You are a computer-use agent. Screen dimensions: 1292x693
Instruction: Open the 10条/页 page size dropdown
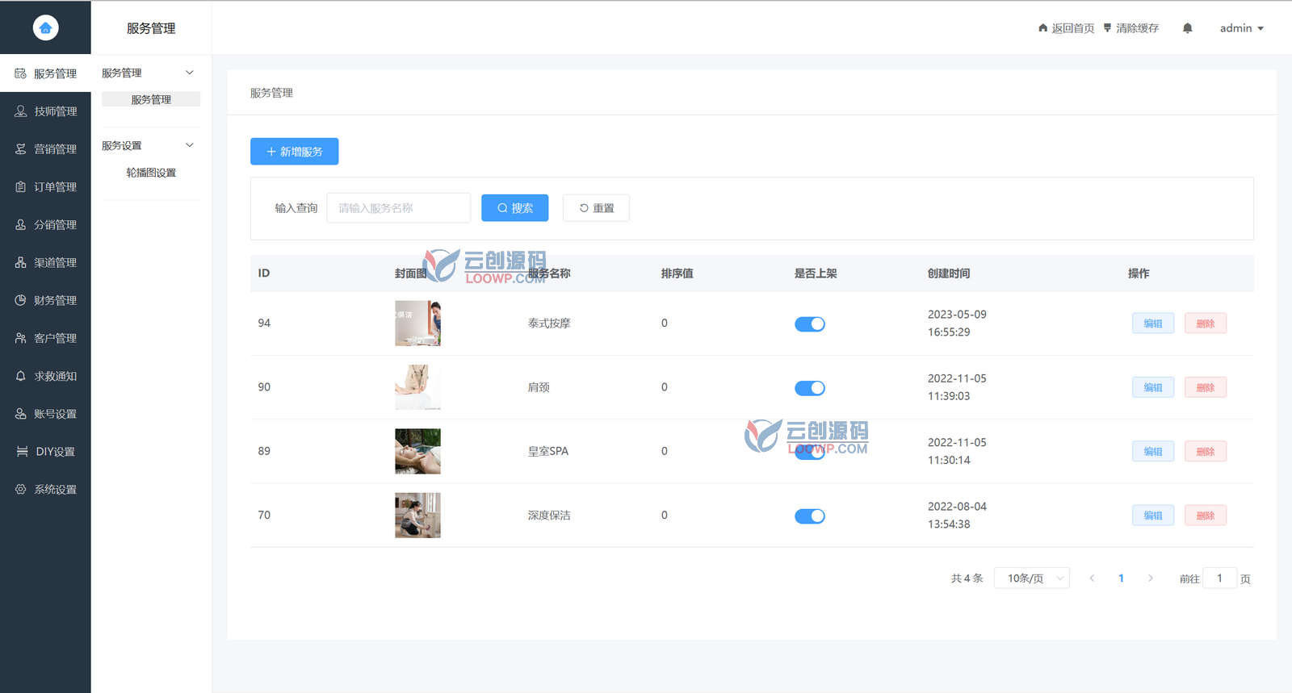coord(1032,578)
